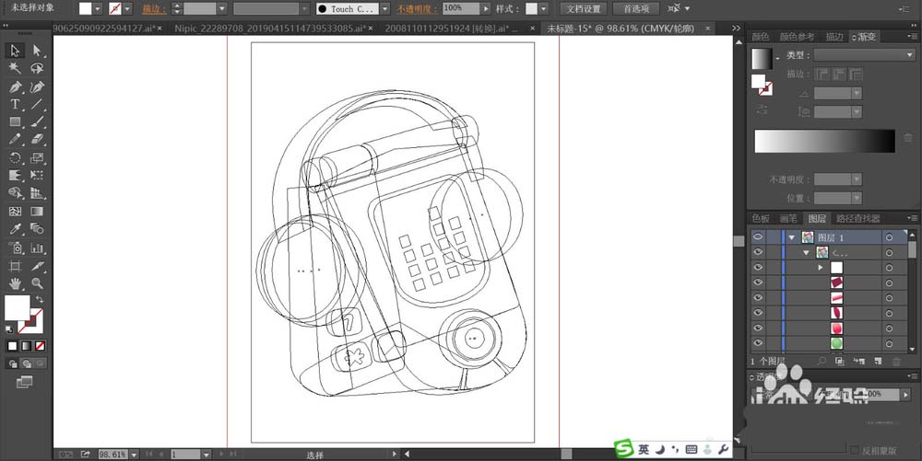The height and width of the screenshot is (461, 922).
Task: Open the 样式 style dropdown
Action: 543,9
